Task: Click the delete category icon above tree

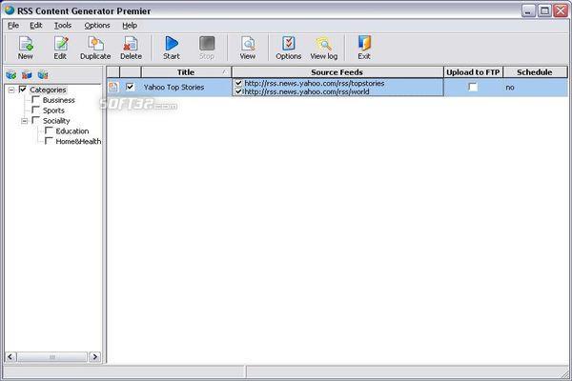Action: [27, 75]
